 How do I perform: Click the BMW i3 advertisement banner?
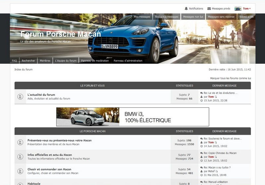133,117
